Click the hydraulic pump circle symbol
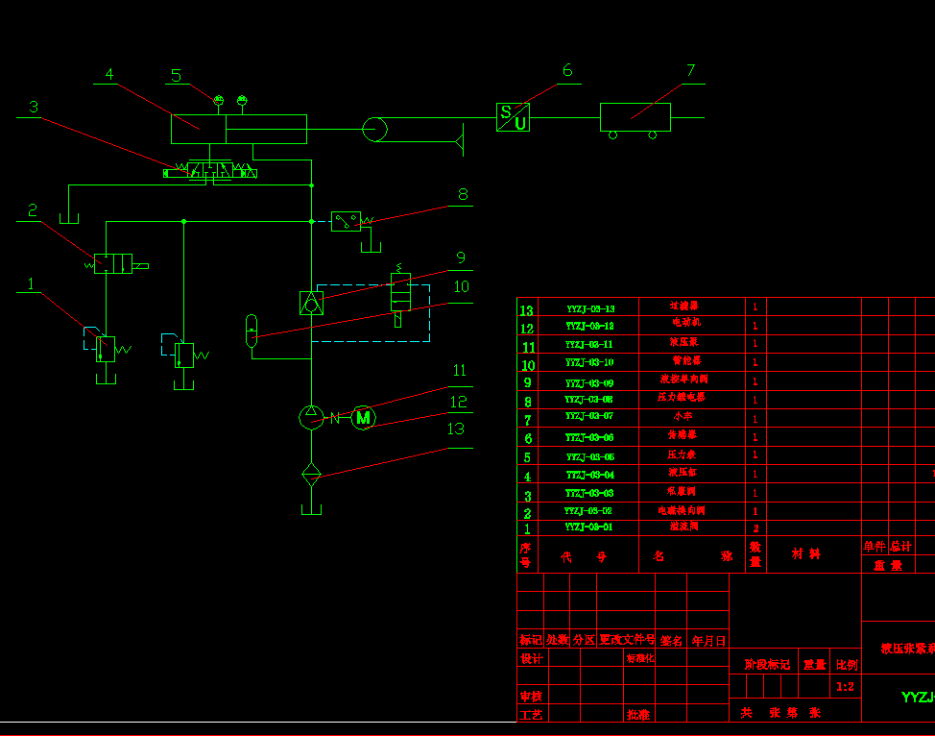Image resolution: width=935 pixels, height=736 pixels. click(311, 417)
